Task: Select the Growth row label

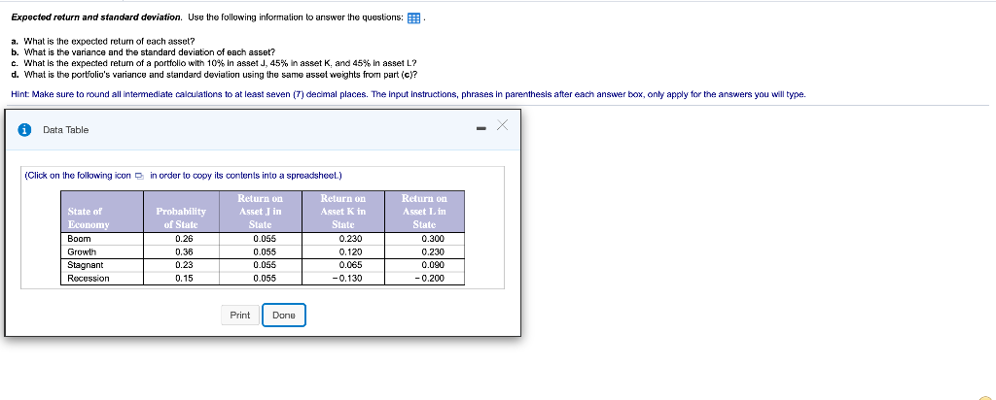Action: click(x=81, y=252)
